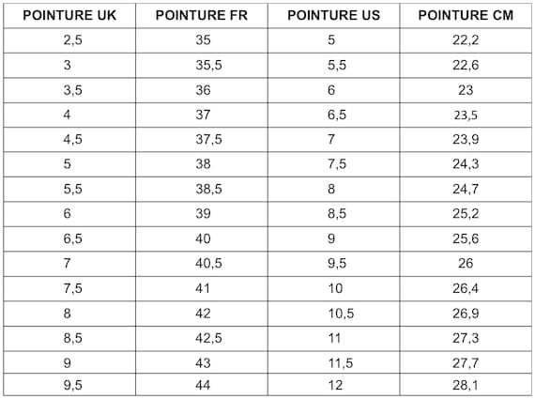Select FR size 40,5 cell

point(202,264)
